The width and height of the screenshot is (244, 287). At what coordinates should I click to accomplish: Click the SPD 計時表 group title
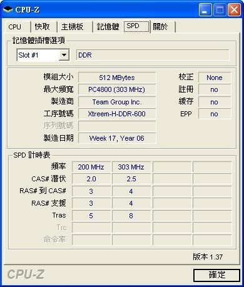32,155
